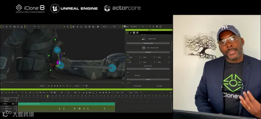This screenshot has height=119, width=261.
Task: Click the Pick Parent button
Action: [x=137, y=75]
